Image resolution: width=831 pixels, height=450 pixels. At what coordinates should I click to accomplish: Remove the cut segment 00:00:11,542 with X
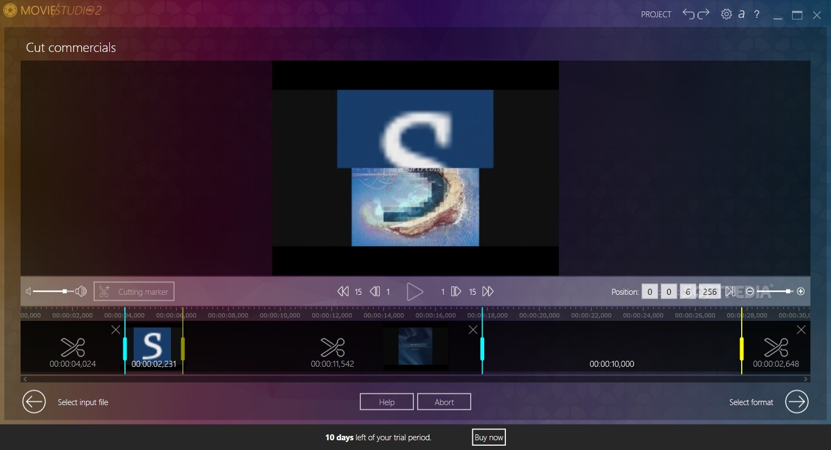[x=473, y=329]
